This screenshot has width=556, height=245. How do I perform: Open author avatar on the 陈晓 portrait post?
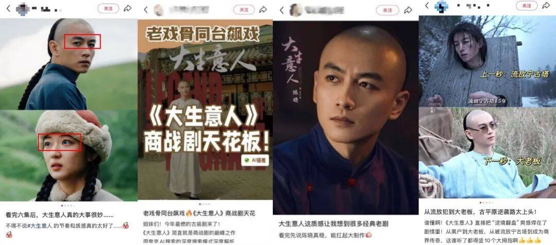(x=296, y=10)
